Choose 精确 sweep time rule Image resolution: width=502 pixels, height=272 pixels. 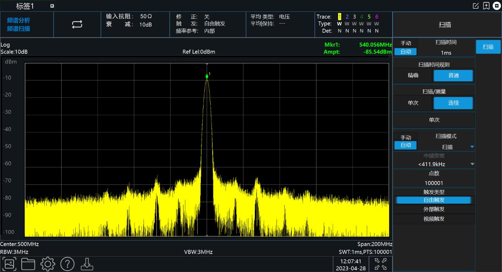point(413,75)
